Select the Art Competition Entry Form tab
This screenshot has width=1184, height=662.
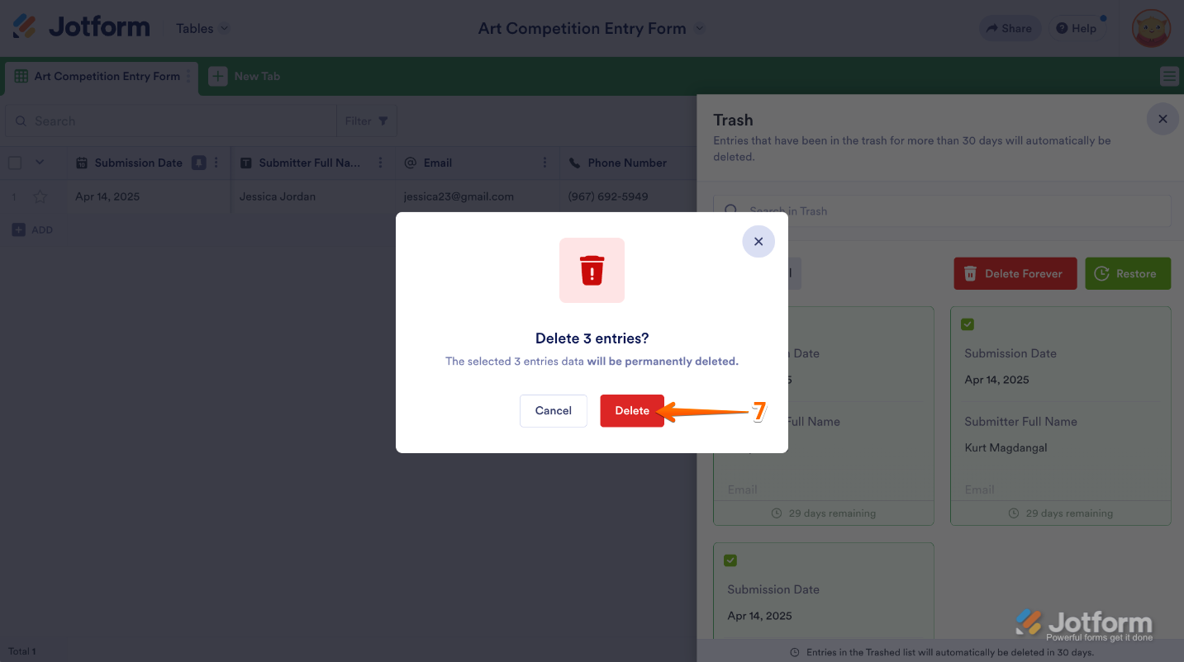pyautogui.click(x=106, y=77)
